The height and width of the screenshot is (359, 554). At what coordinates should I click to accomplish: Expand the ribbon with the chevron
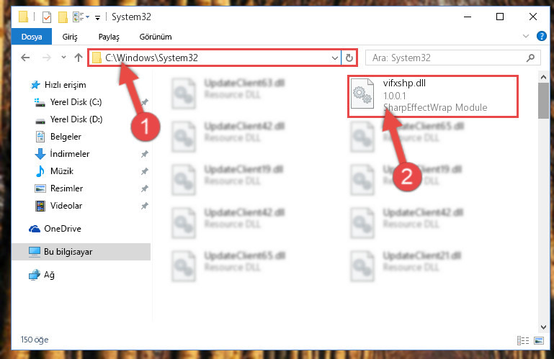tap(525, 36)
